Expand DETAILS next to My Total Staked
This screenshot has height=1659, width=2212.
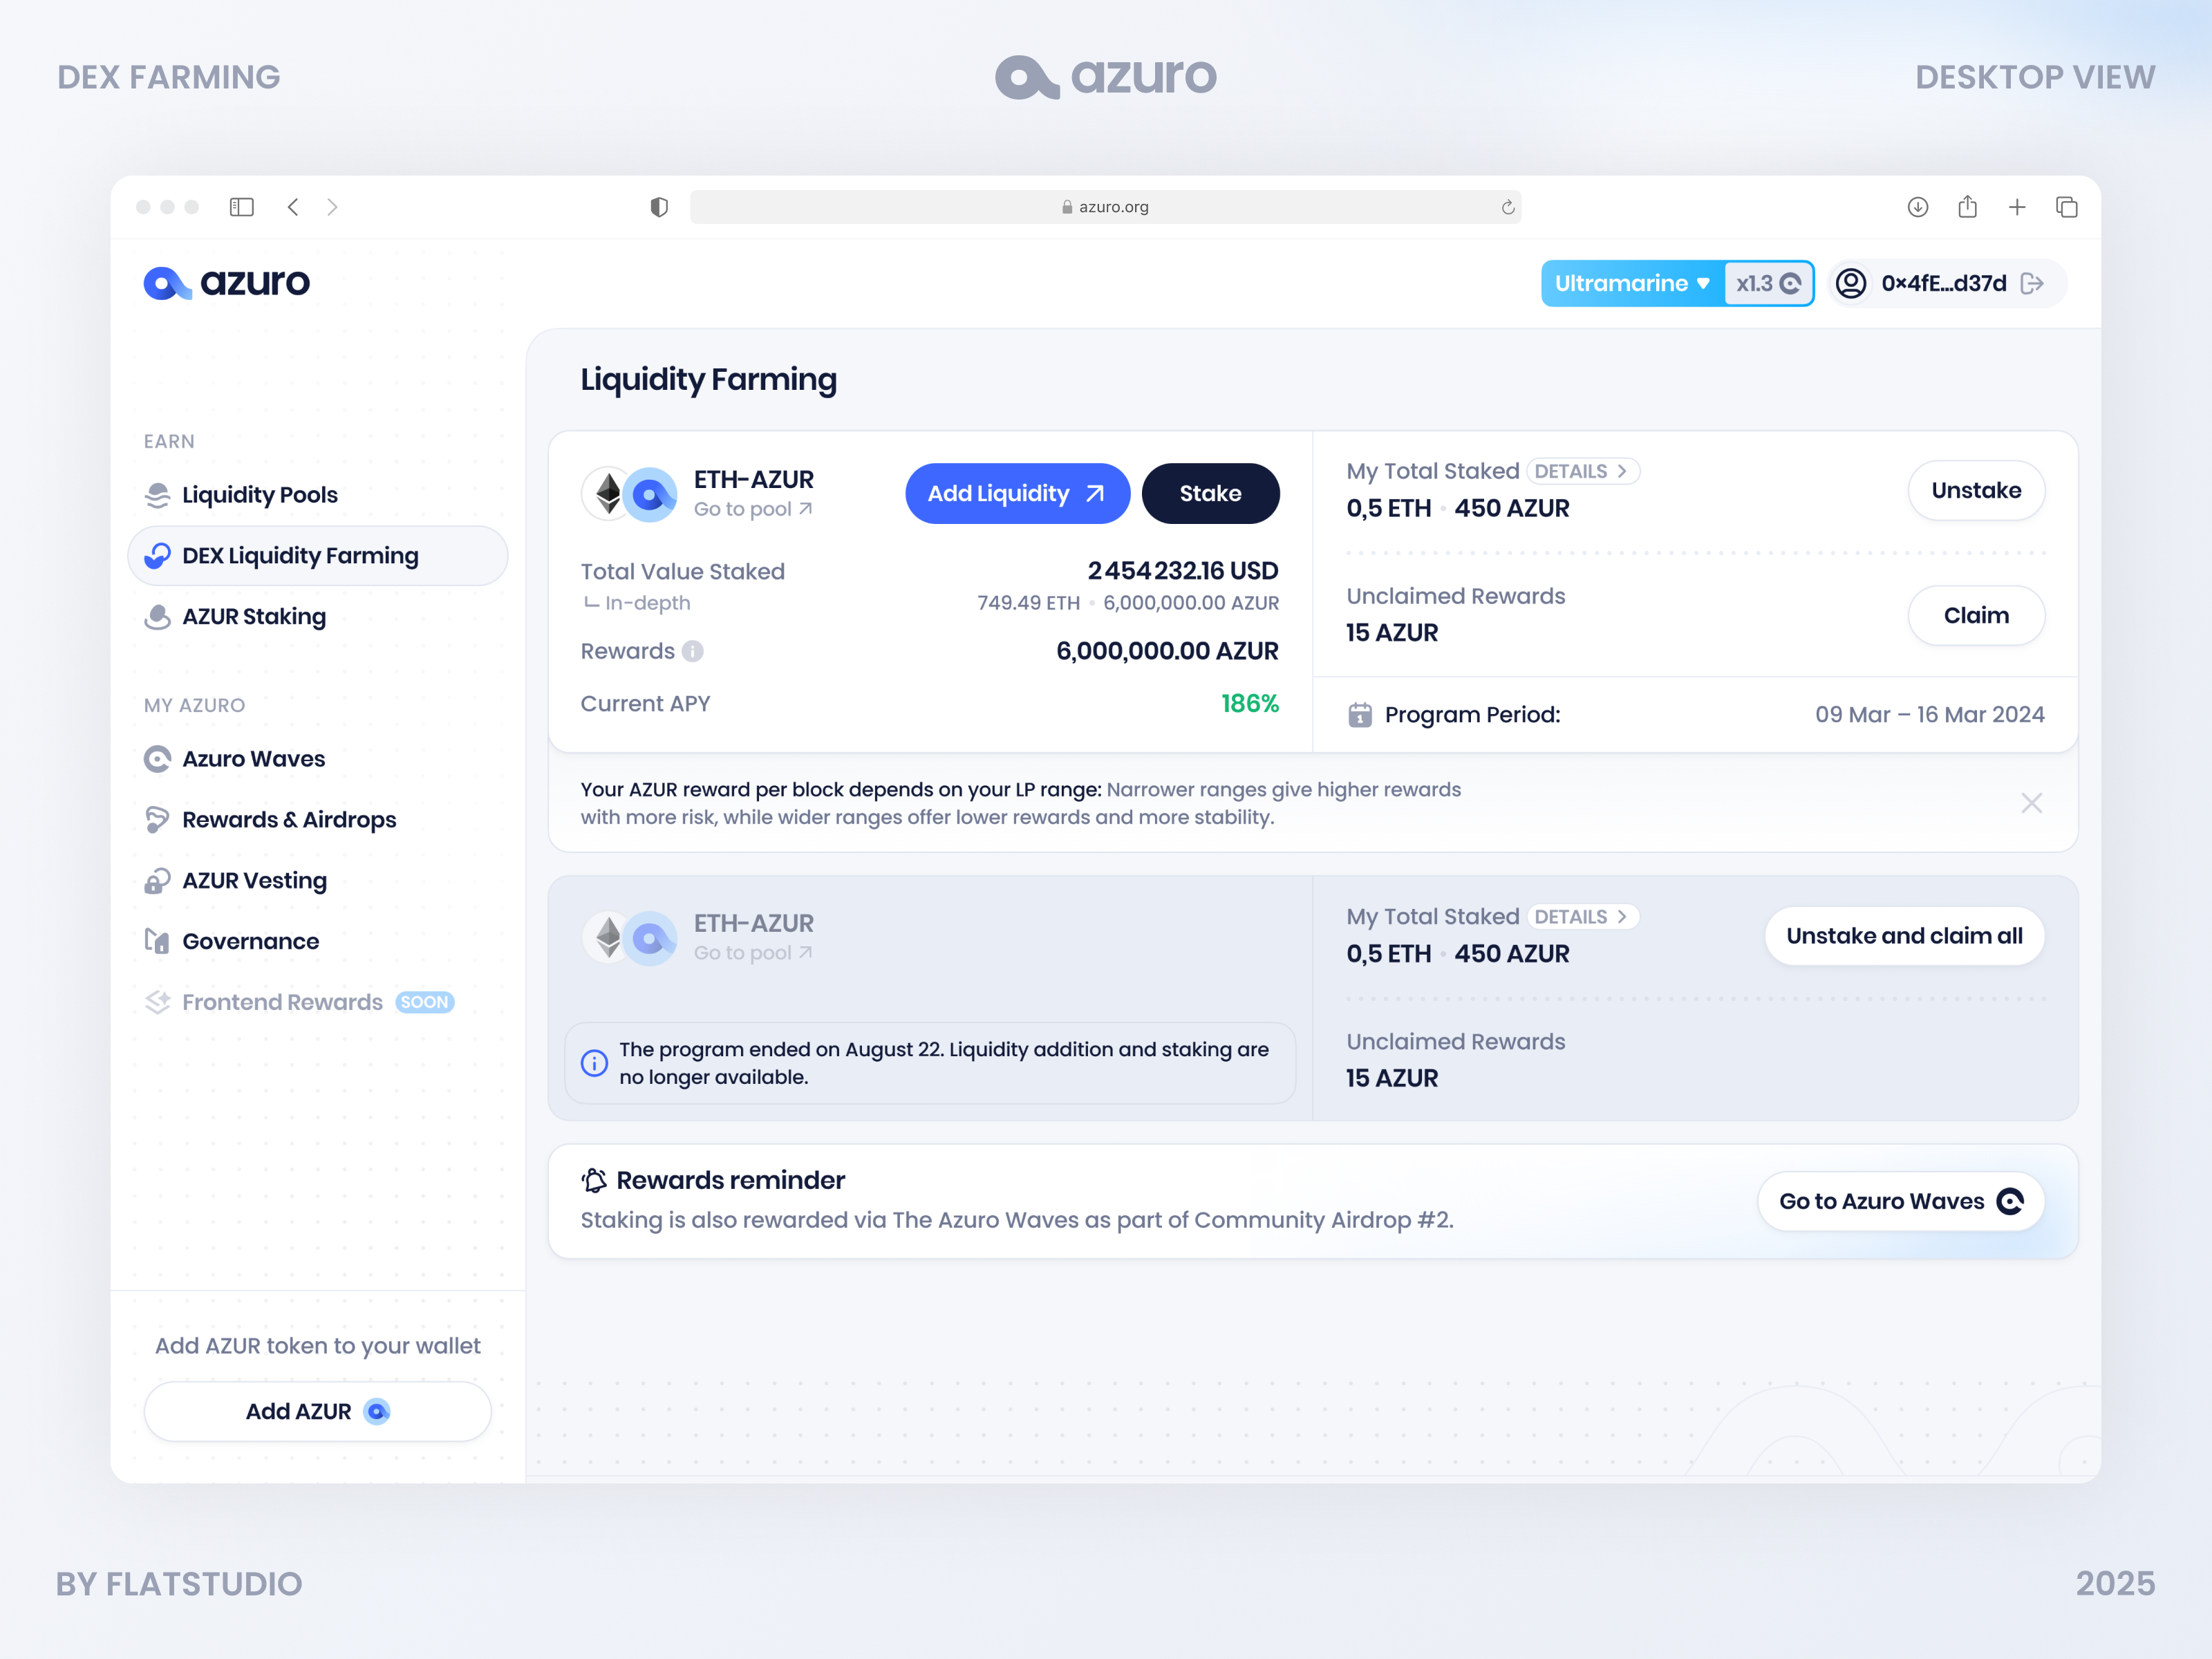coord(1583,470)
